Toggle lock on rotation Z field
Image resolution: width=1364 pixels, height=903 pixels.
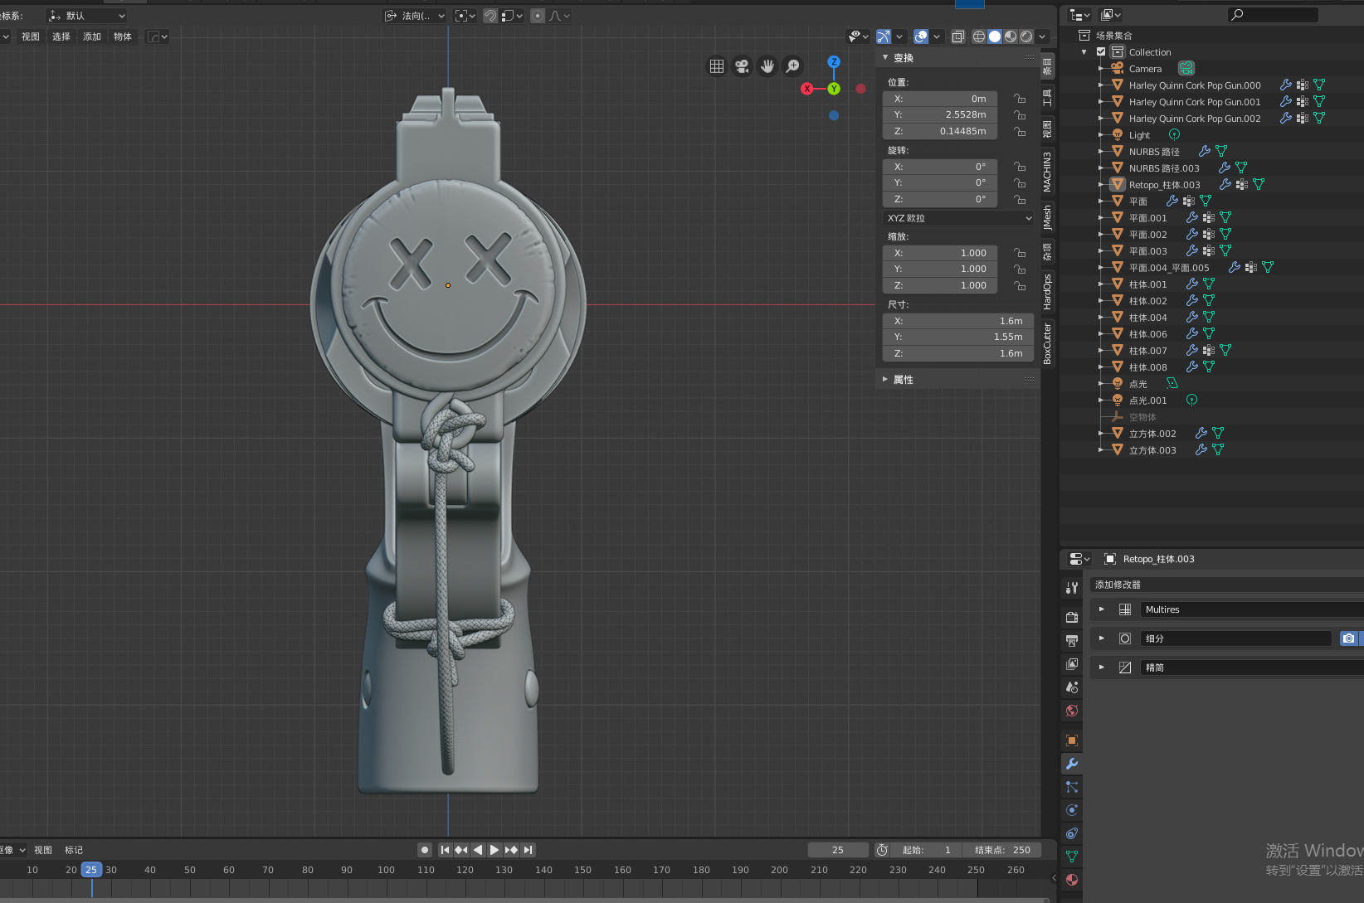[x=1020, y=200]
